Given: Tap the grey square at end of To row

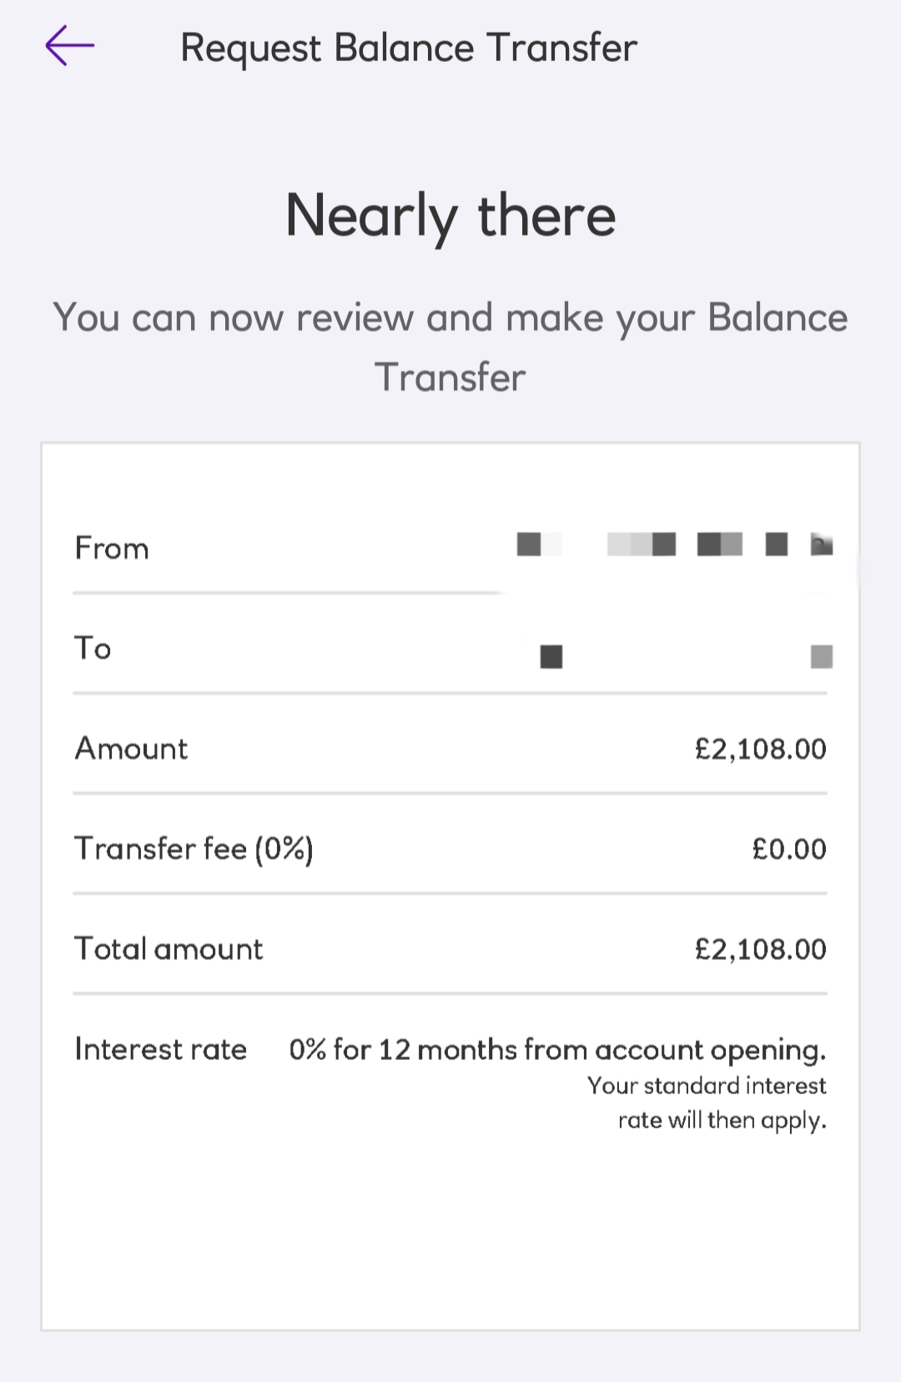Looking at the screenshot, I should (x=822, y=657).
